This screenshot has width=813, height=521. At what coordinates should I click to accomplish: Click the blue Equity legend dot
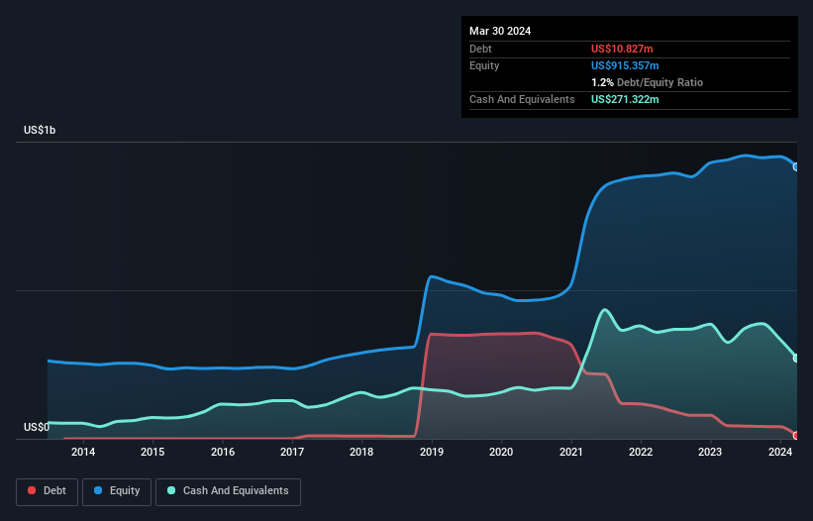pos(98,490)
